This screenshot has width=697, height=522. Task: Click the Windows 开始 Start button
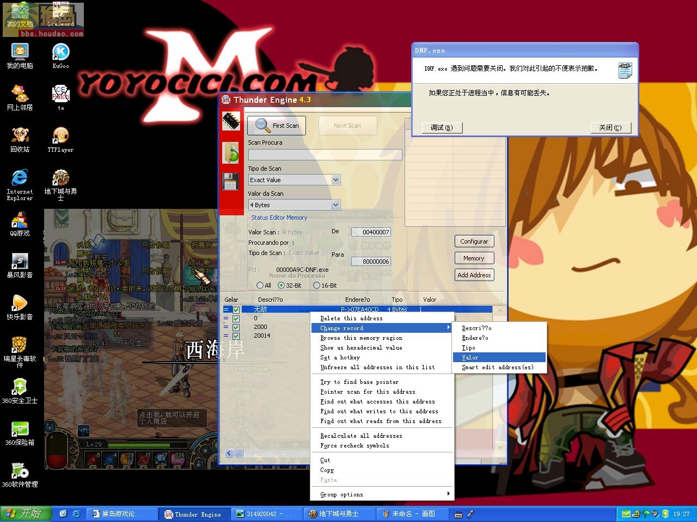pos(26,513)
